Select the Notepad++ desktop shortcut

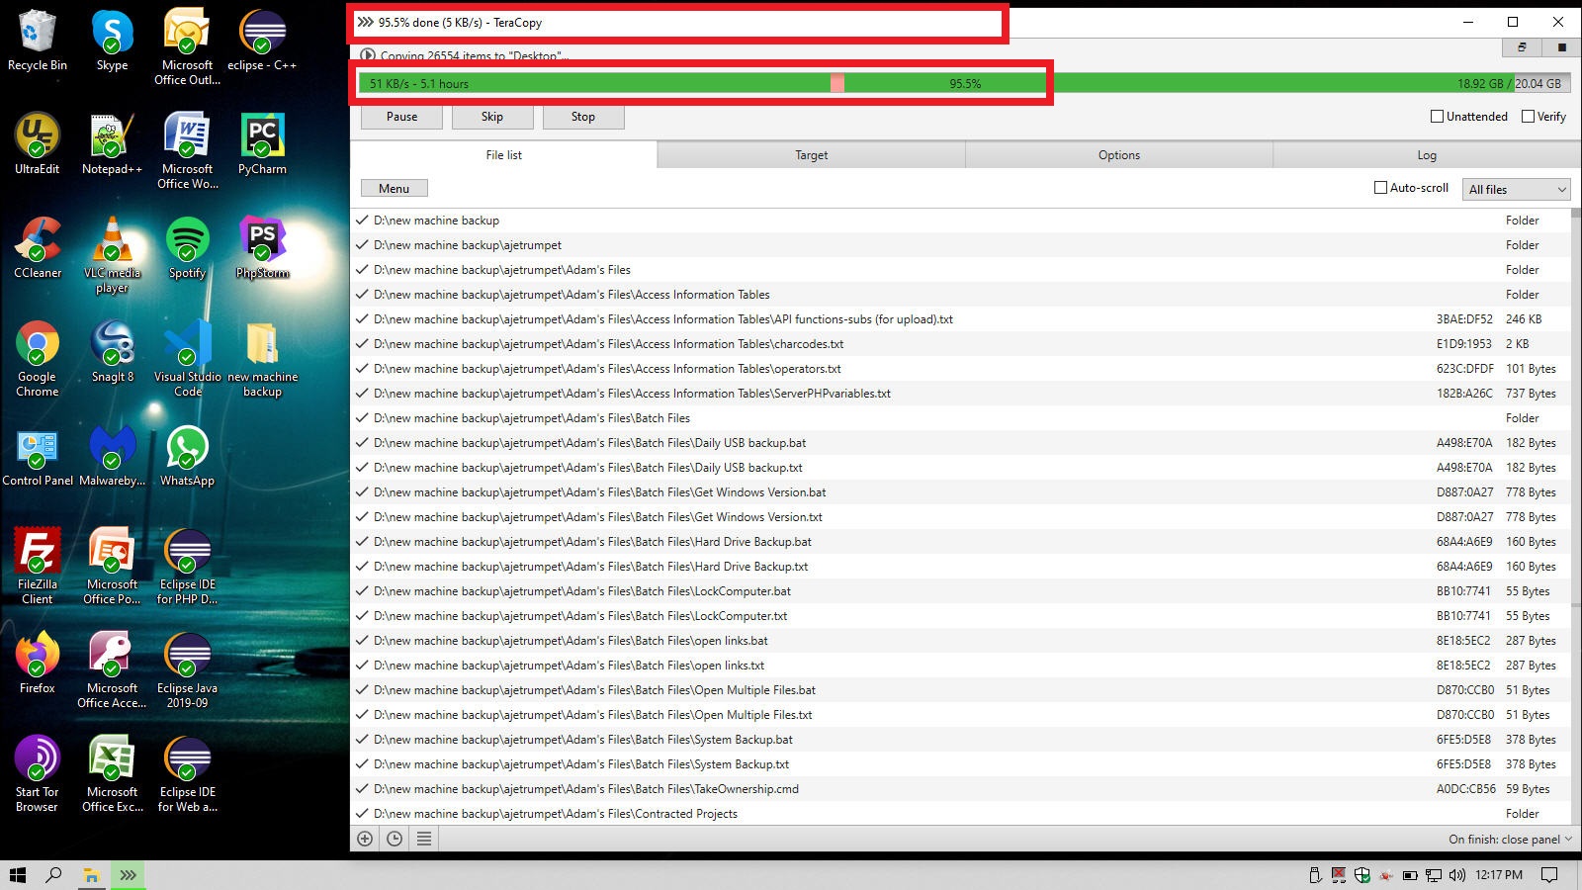112,145
